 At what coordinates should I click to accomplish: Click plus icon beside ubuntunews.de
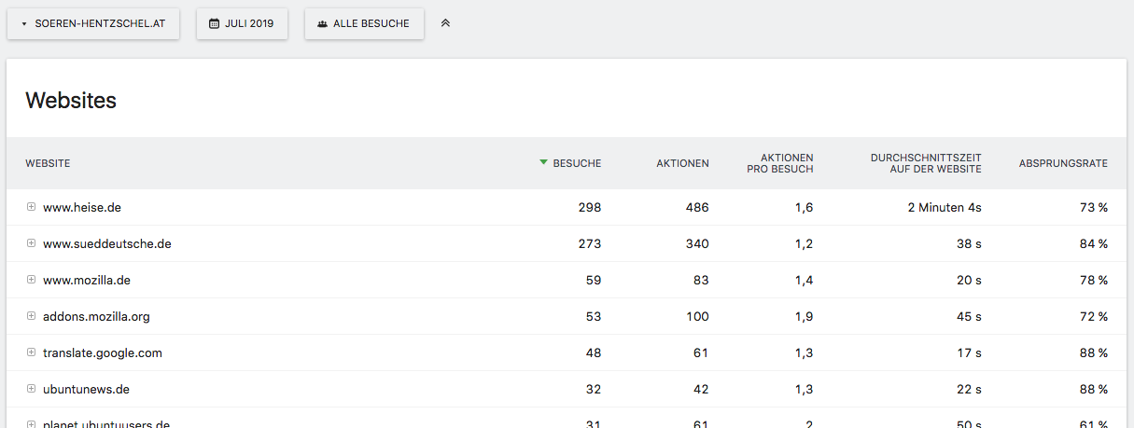click(x=31, y=389)
